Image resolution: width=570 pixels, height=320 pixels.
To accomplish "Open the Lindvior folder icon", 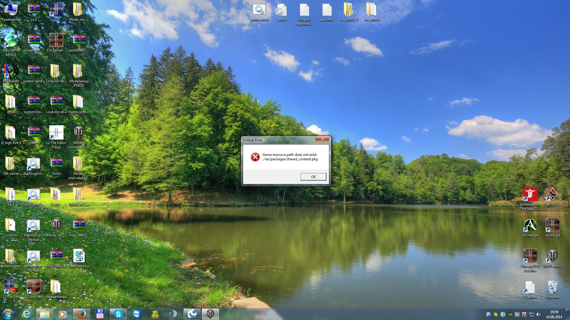I will (11, 228).
